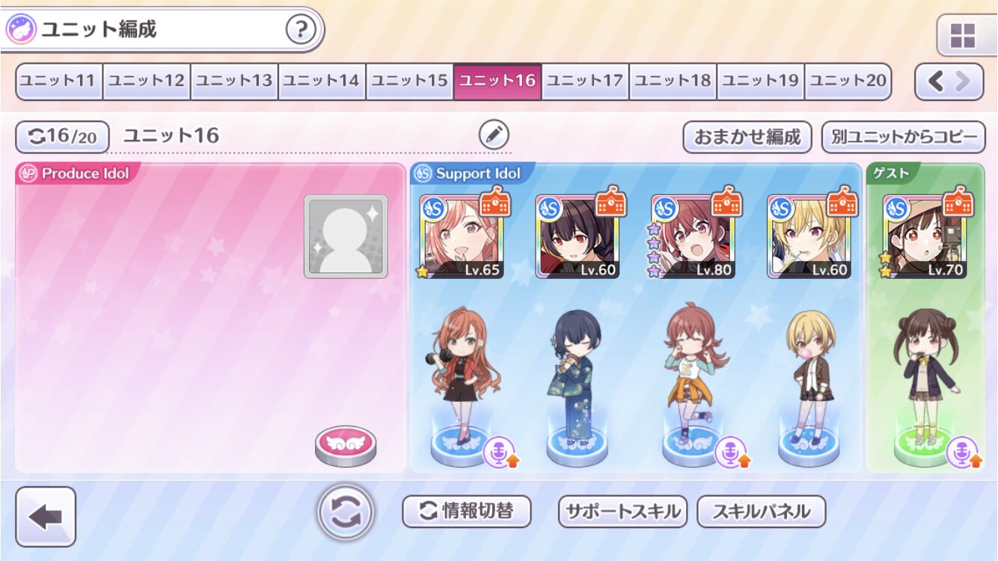Select the ユニット20 tab
This screenshot has height=561, width=998.
tap(848, 81)
